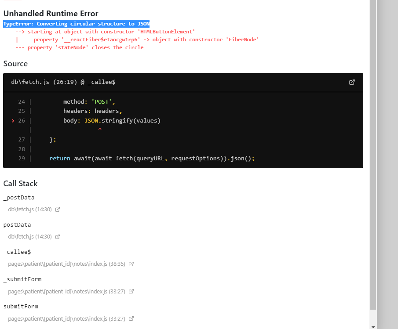Click the Call Stack heading

coord(20,184)
